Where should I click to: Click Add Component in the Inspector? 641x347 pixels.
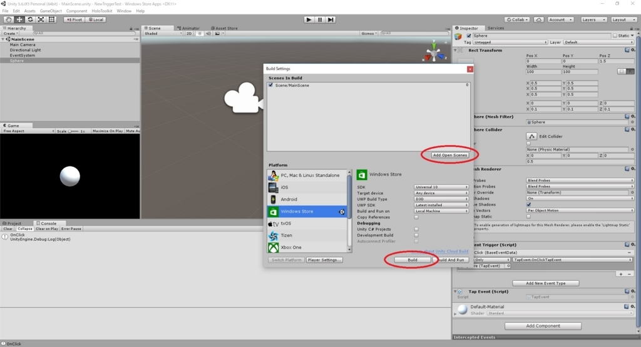[x=543, y=326]
